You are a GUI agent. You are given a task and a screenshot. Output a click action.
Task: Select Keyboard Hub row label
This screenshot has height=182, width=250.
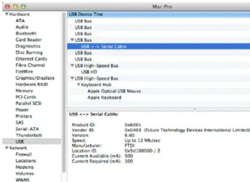tap(96, 85)
